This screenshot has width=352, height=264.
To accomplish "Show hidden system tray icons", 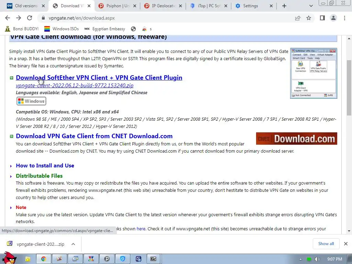I will [x=300, y=259].
